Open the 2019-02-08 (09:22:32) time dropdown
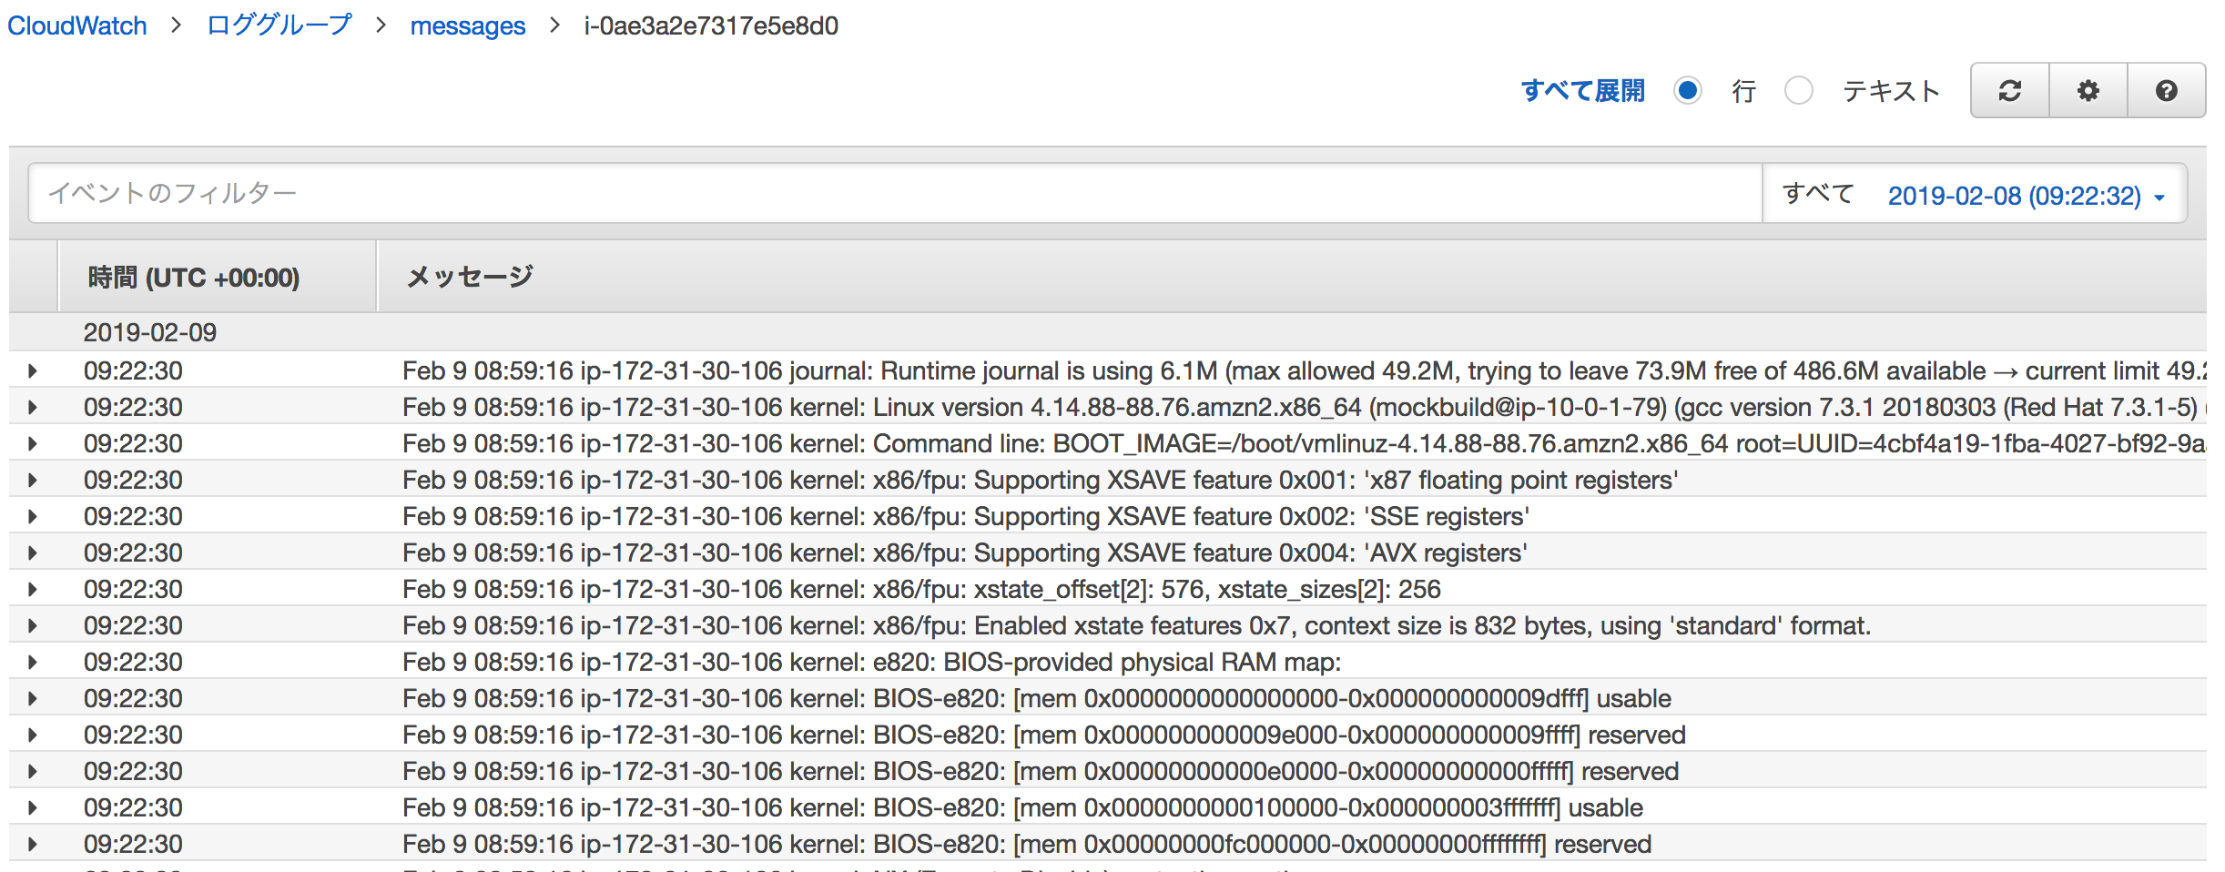 2026,195
